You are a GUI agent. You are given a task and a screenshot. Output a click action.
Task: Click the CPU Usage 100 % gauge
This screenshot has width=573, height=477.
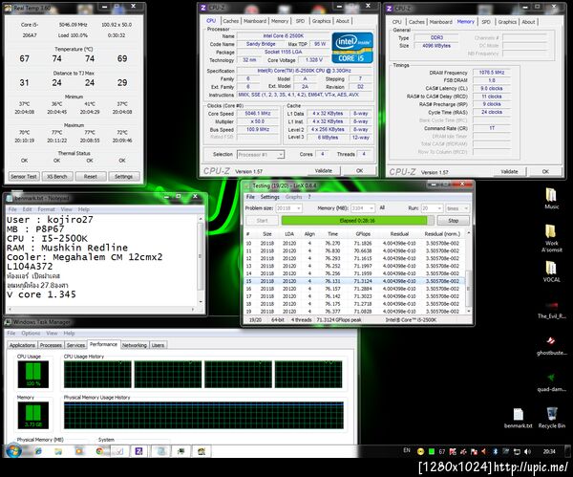point(32,374)
